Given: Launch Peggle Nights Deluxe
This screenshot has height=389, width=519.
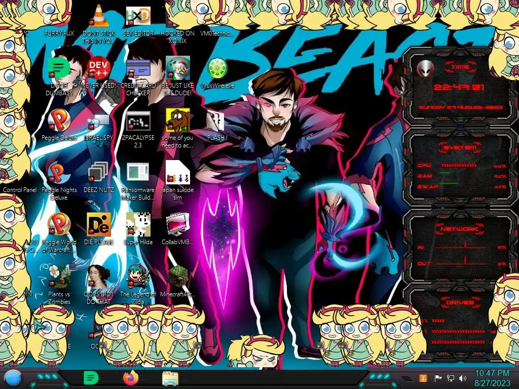Looking at the screenshot, I should (x=59, y=181).
